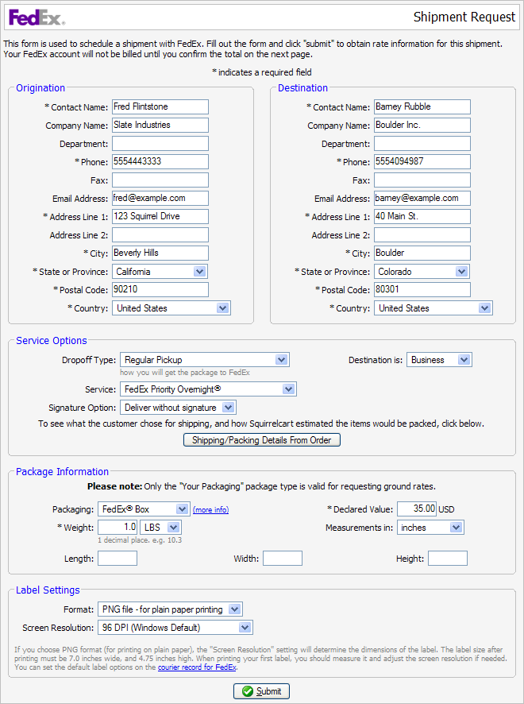Focus the Destination Postal Code field
The width and height of the screenshot is (524, 704).
[x=422, y=290]
